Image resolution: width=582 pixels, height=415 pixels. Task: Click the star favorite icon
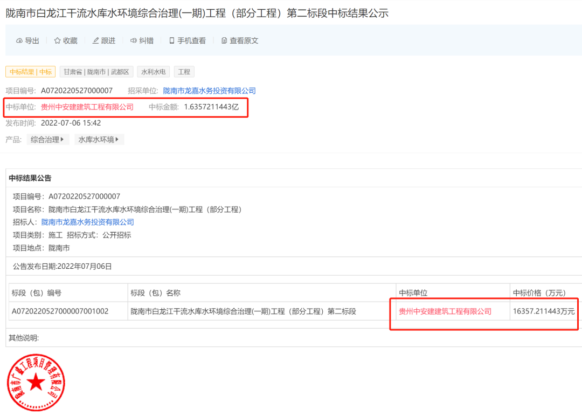(x=57, y=40)
